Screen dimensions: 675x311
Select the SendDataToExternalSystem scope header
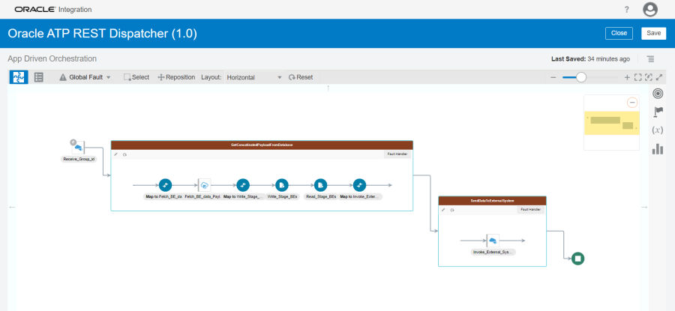click(x=492, y=201)
